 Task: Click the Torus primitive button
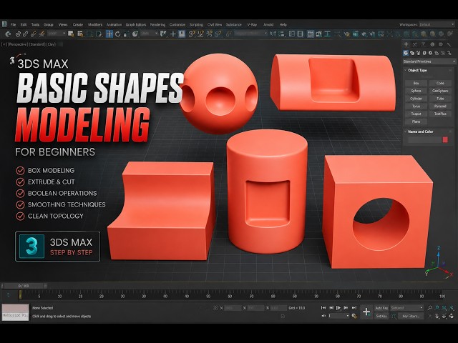(x=416, y=106)
